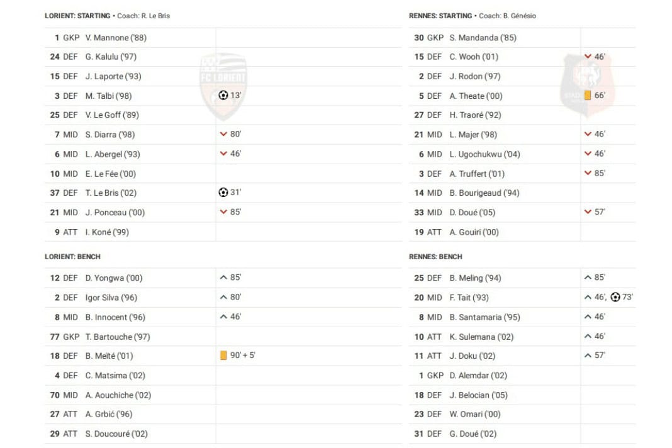Click the Lorient: Bench section heading
Image resolution: width=672 pixels, height=448 pixels.
coord(72,257)
